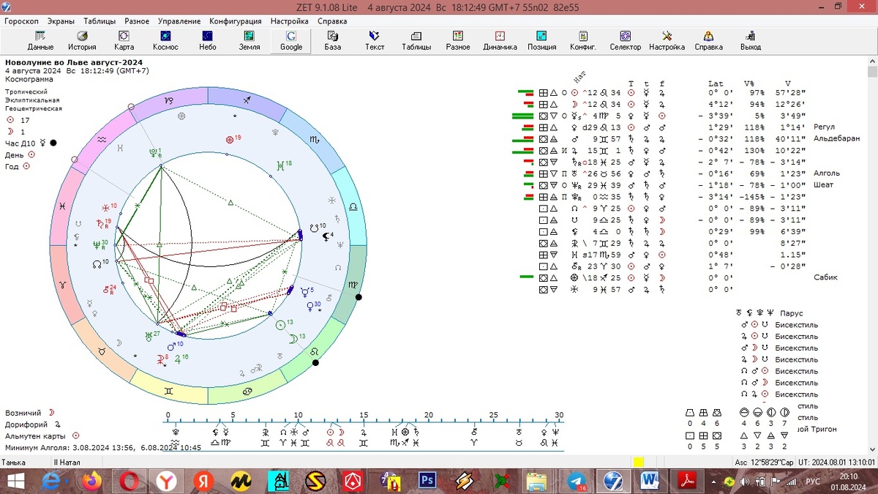The height and width of the screenshot is (494, 878).
Task: Select the Шеат star label
Action: point(822,185)
